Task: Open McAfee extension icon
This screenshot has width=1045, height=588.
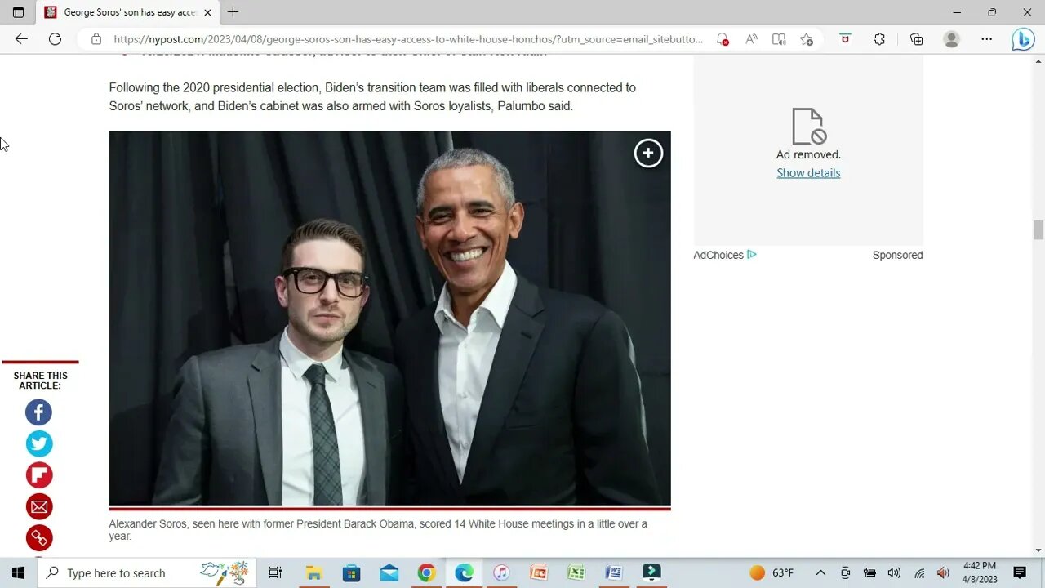Action: pos(845,38)
